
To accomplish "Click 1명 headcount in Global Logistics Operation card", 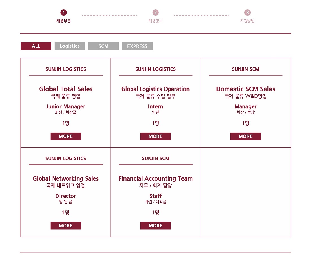I will point(155,123).
